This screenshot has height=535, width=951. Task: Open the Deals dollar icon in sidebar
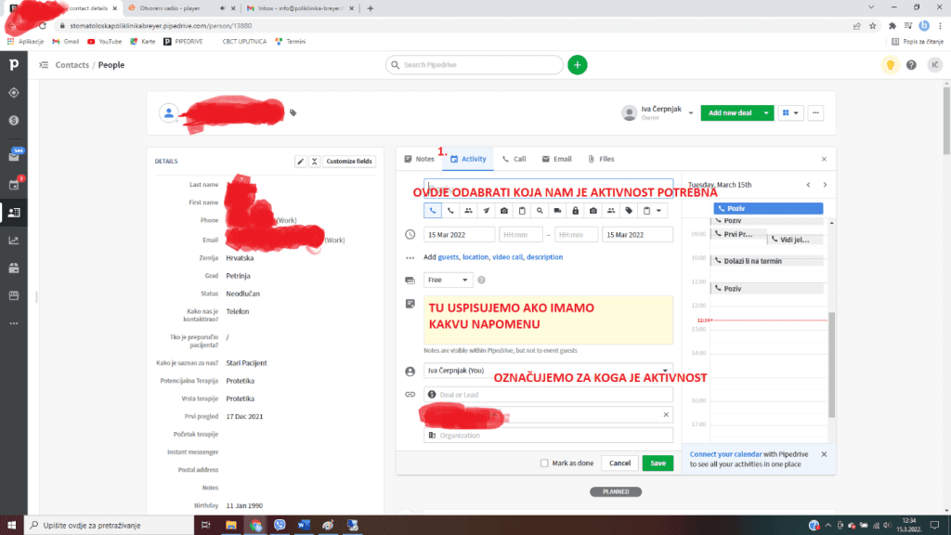click(13, 121)
